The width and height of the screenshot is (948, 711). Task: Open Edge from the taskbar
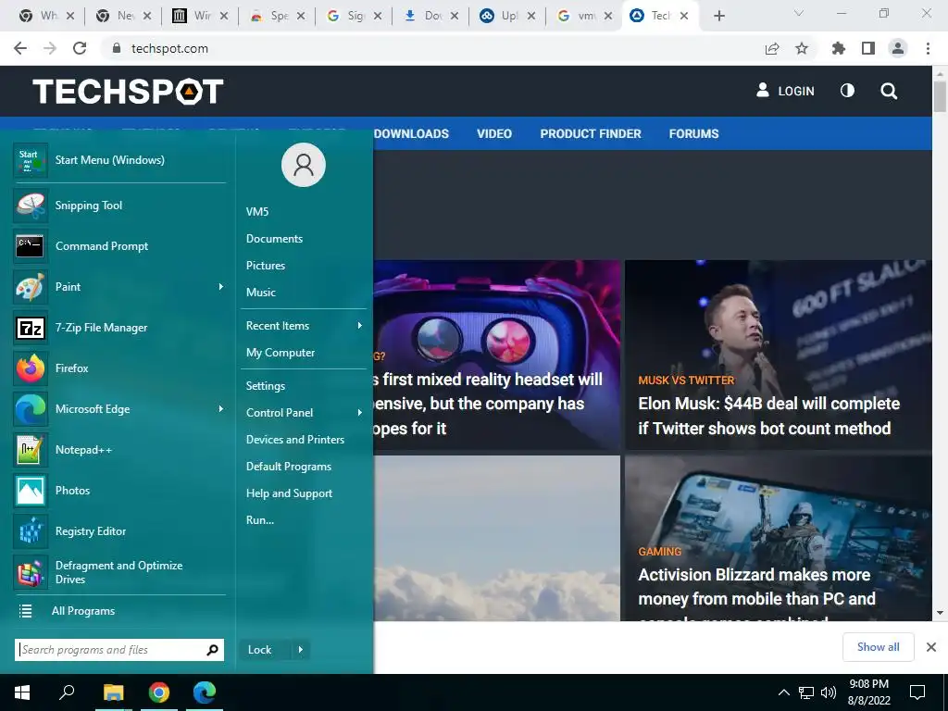(205, 692)
